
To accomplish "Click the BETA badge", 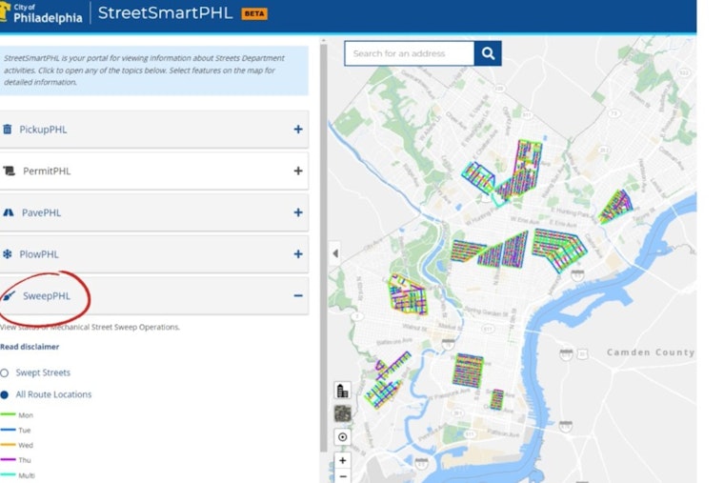I will pyautogui.click(x=254, y=14).
